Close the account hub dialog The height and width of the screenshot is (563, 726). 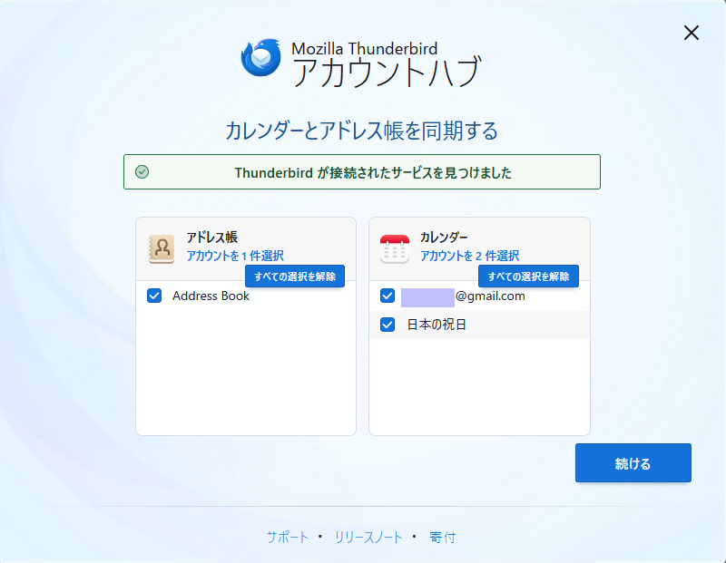pos(692,33)
